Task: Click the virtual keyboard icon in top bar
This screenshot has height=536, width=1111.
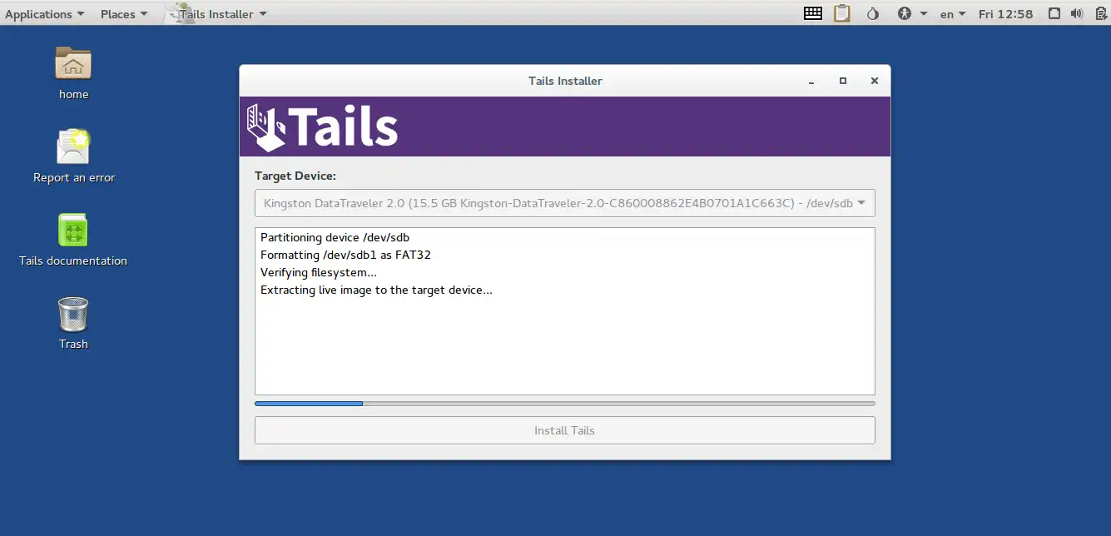Action: coord(813,13)
